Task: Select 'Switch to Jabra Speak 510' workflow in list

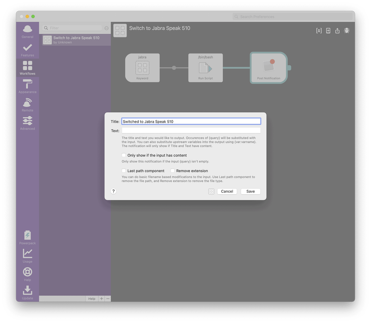Action: pyautogui.click(x=75, y=40)
